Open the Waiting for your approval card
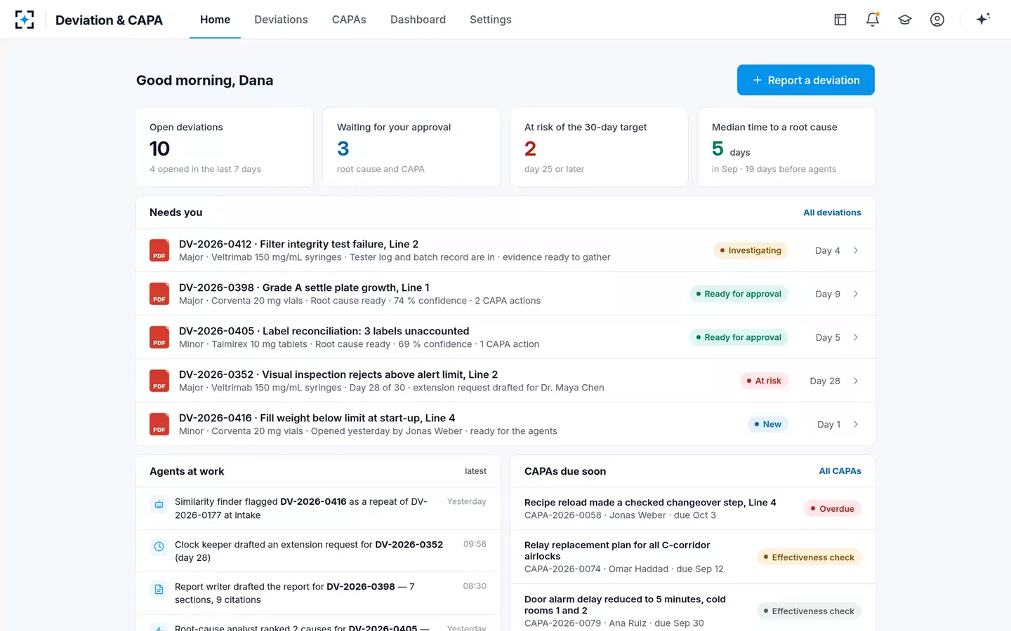This screenshot has width=1011, height=631. click(x=411, y=147)
